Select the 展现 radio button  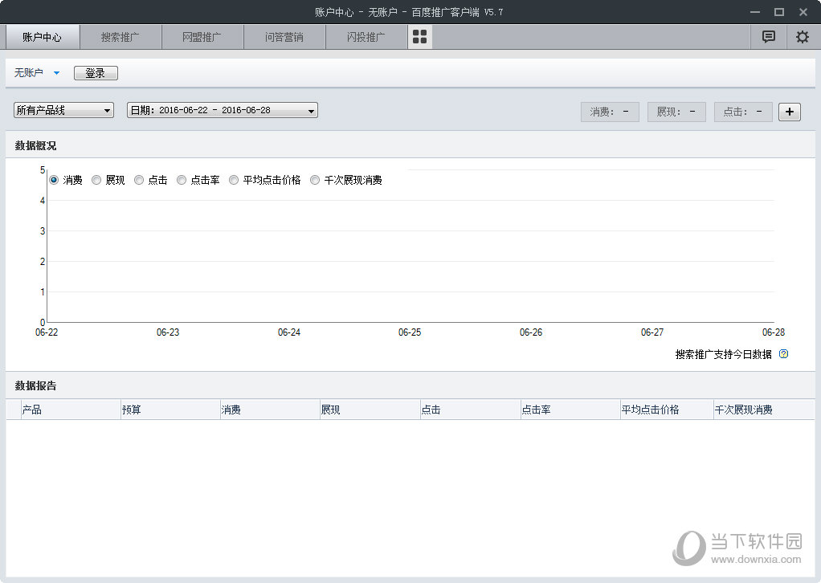click(x=96, y=180)
